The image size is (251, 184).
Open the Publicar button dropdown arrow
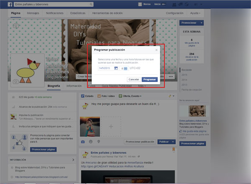173,142
